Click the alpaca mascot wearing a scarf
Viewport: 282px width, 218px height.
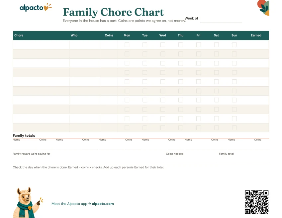pyautogui.click(x=28, y=202)
